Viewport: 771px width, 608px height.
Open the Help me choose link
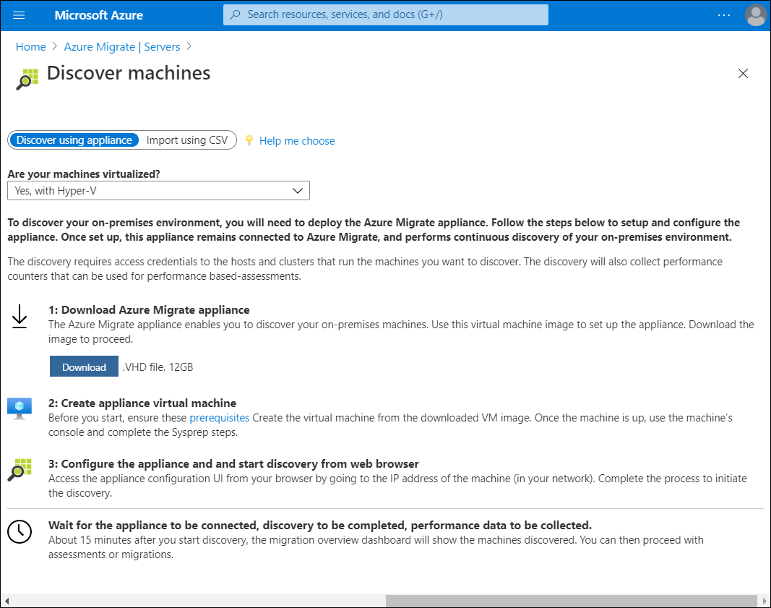(297, 141)
